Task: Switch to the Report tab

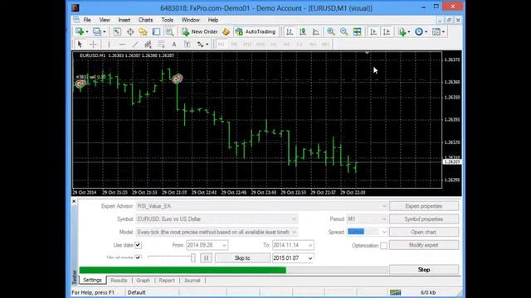Action: pyautogui.click(x=167, y=281)
